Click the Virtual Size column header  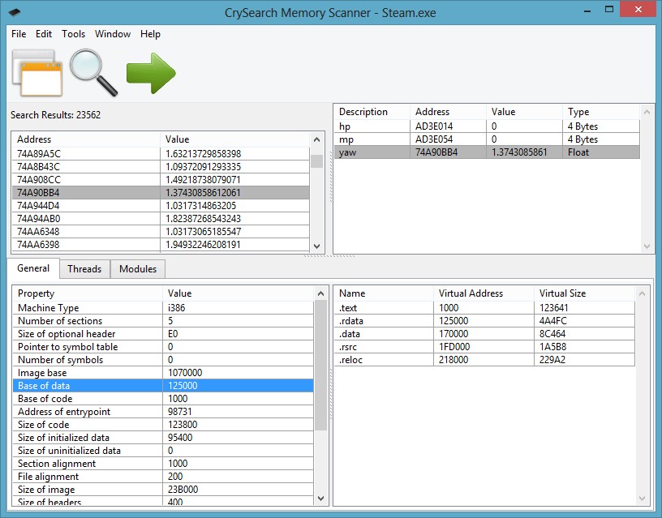click(x=584, y=293)
